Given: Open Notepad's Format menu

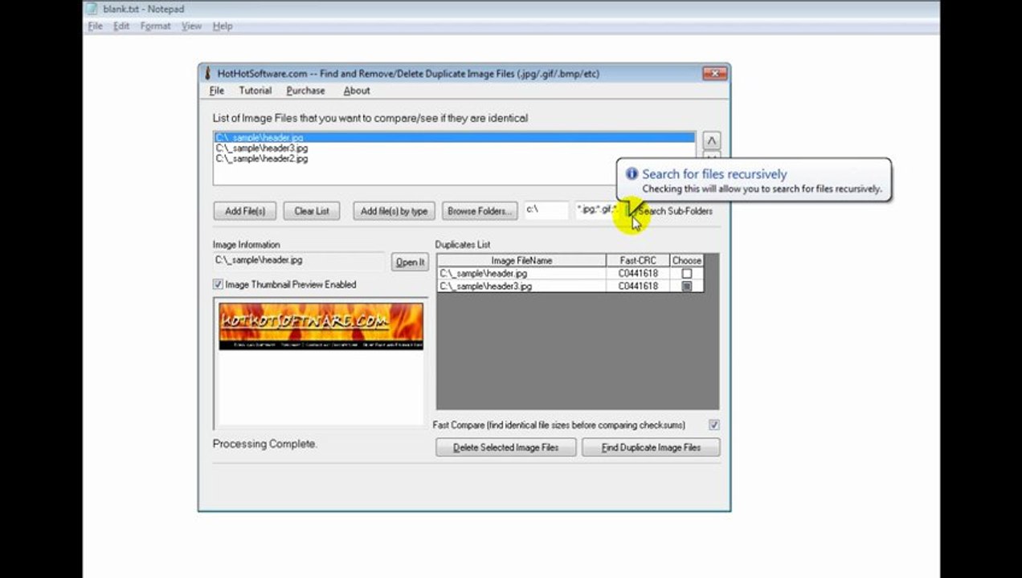Looking at the screenshot, I should pyautogui.click(x=155, y=26).
